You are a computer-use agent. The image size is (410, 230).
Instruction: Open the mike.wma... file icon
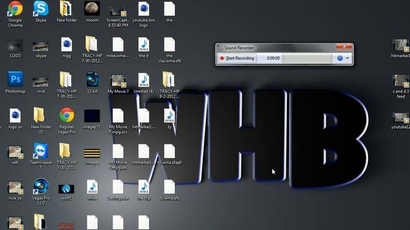click(118, 44)
